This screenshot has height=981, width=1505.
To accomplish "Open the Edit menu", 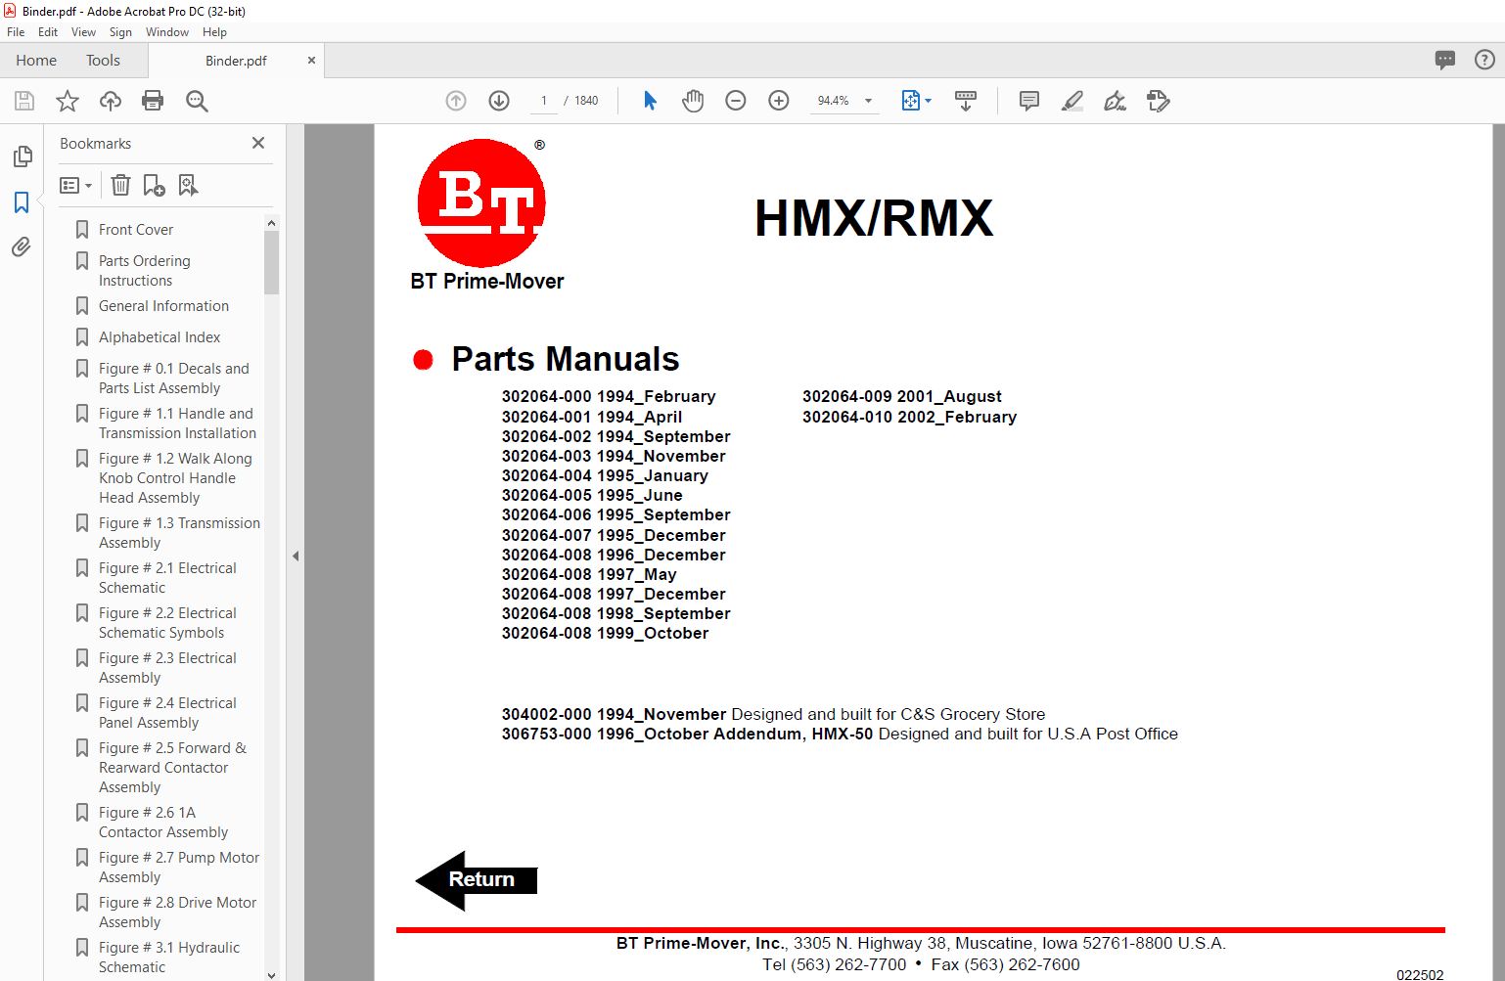I will (x=48, y=32).
